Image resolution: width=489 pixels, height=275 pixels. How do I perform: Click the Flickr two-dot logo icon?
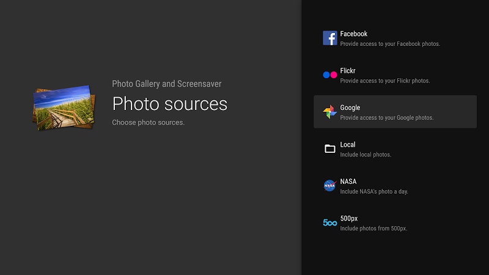tap(329, 75)
